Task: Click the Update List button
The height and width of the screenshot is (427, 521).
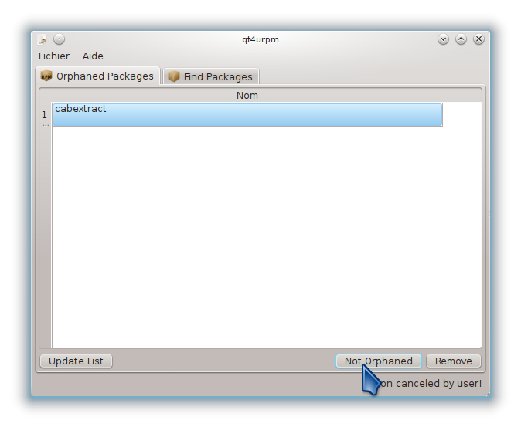Action: (x=76, y=361)
